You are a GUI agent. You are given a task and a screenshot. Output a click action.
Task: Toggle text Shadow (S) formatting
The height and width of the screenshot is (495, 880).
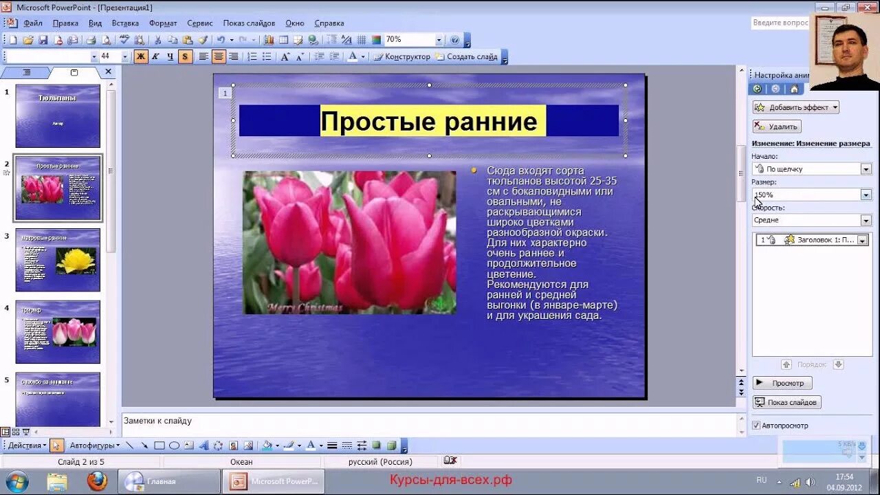(x=185, y=57)
